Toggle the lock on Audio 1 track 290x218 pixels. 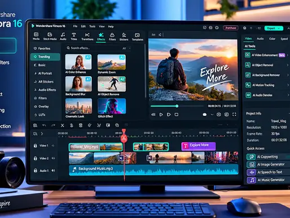point(36,171)
